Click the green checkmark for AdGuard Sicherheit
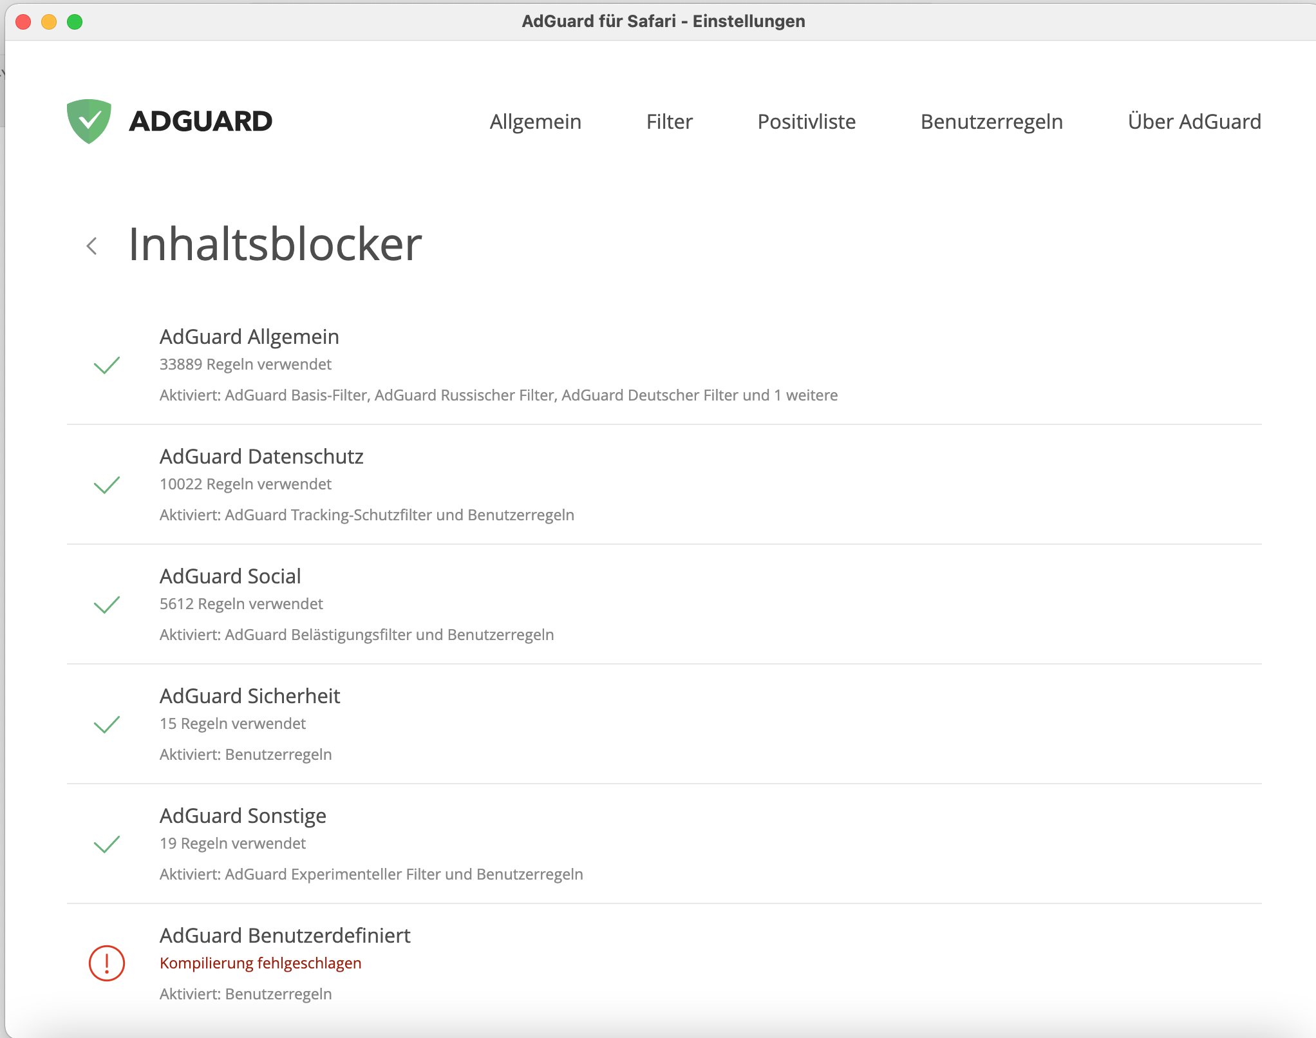 (x=107, y=724)
